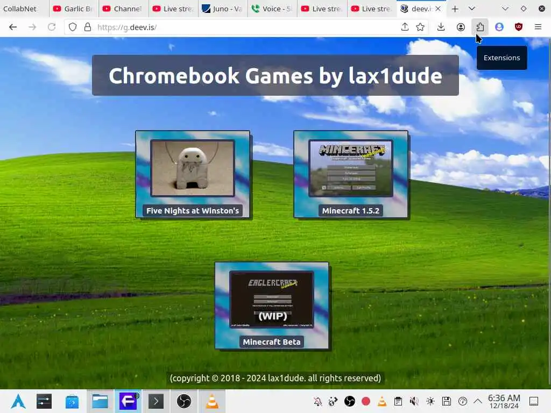Click the Five Nights at Winston's thumbnail image
The height and width of the screenshot is (413, 551).
(193, 168)
